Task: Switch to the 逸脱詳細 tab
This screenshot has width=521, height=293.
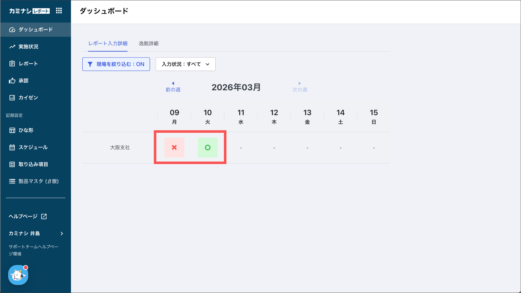Action: [x=149, y=44]
